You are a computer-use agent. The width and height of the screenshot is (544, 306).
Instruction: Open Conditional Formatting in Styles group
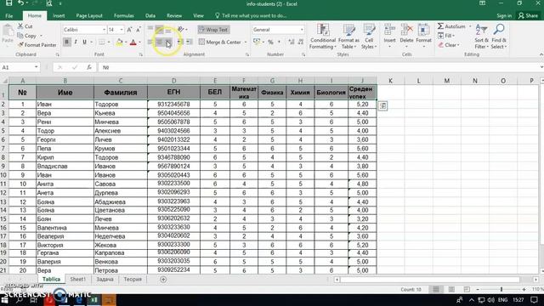click(x=323, y=37)
